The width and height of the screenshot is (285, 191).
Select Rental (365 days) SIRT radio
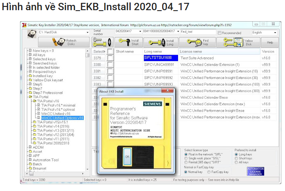[x=186, y=162]
